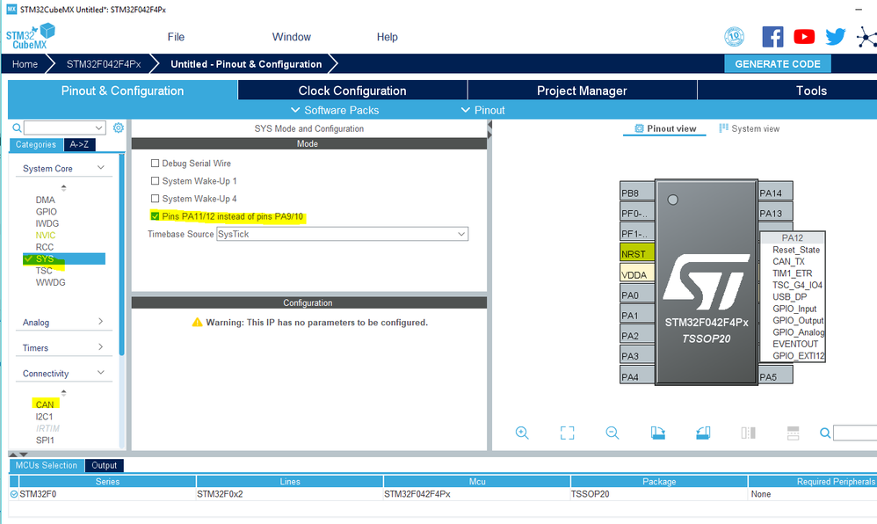The image size is (877, 524).
Task: Open the Help menu
Action: (387, 37)
